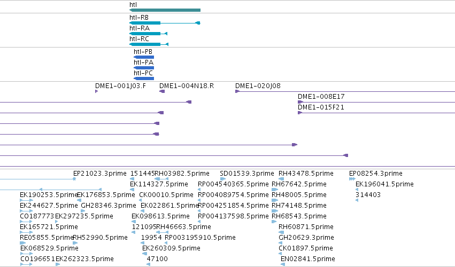Image resolution: width=455 pixels, height=267 pixels.
Task: Click the EP21023.3prime EST label
Action: click(100, 174)
